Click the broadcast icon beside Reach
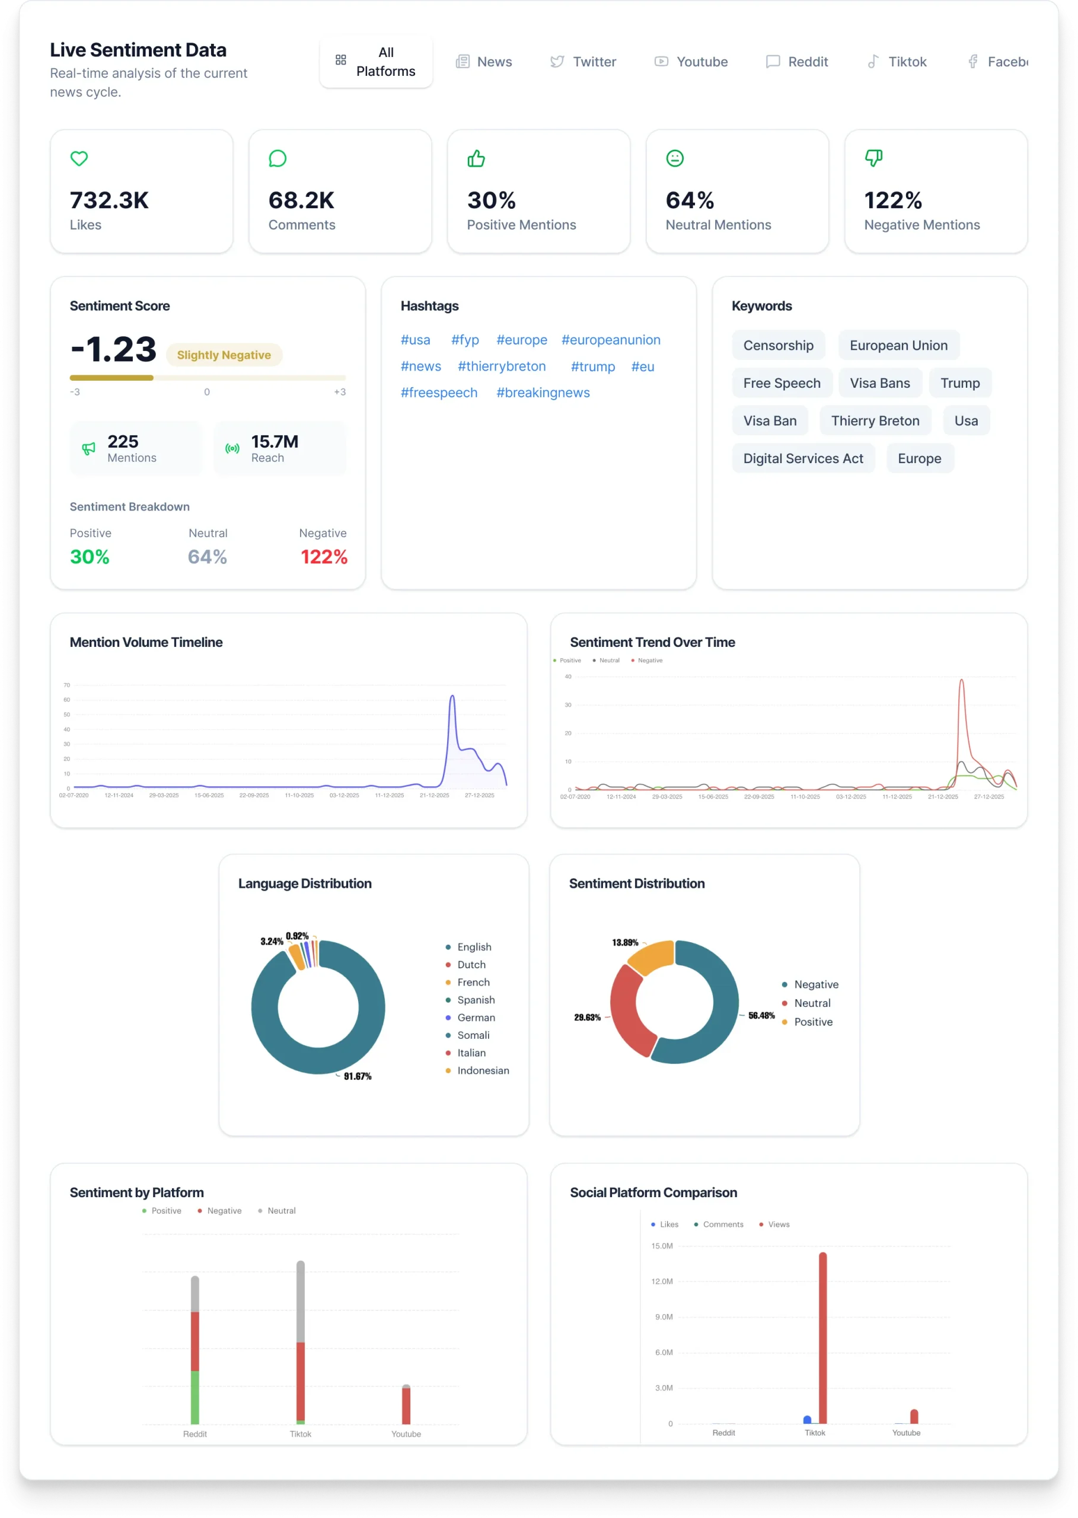Screen dimensions: 1078x1518 (x=232, y=449)
